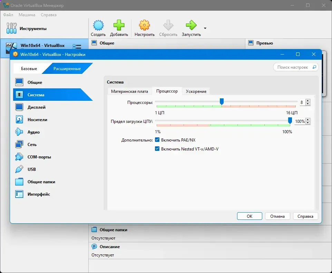Open the Носители storage settings category
Screen dimensions: 332x273
(x=53, y=120)
